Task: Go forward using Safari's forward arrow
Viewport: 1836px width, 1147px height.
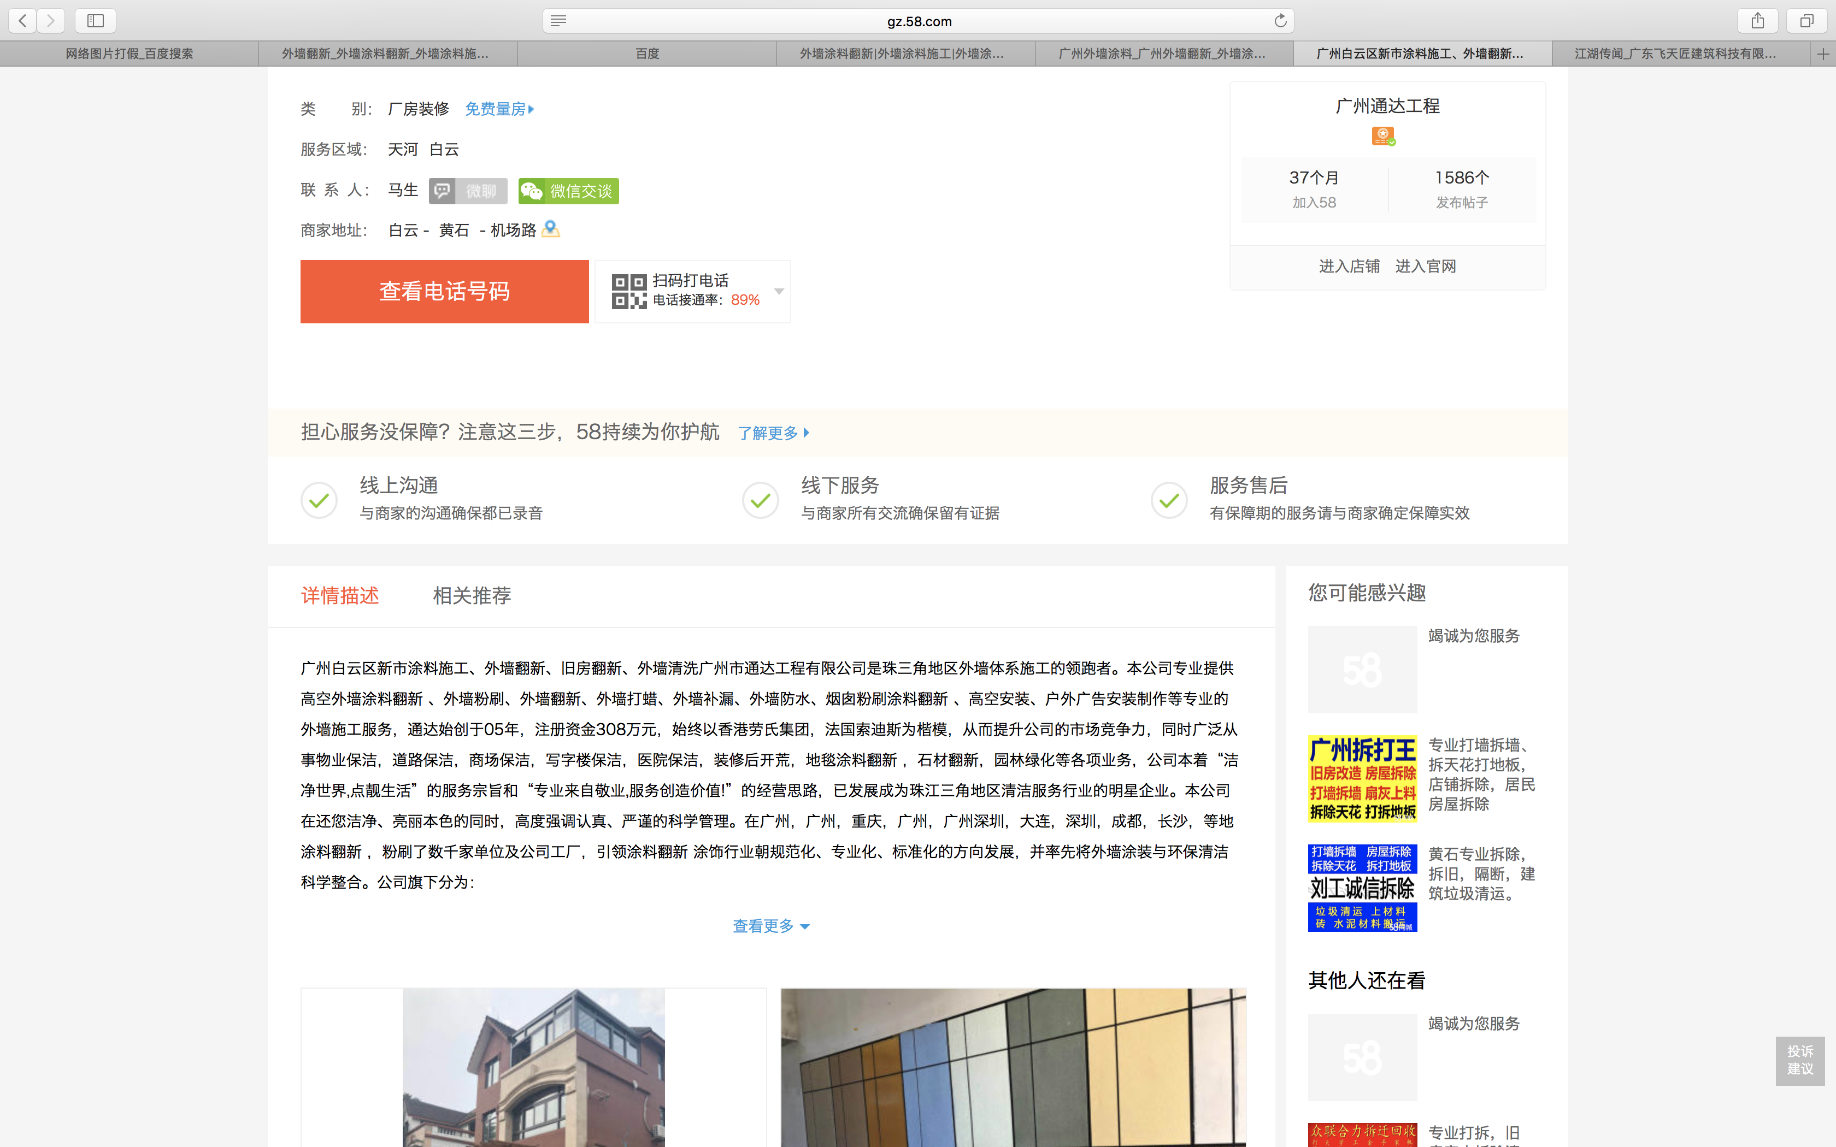Action: point(51,21)
